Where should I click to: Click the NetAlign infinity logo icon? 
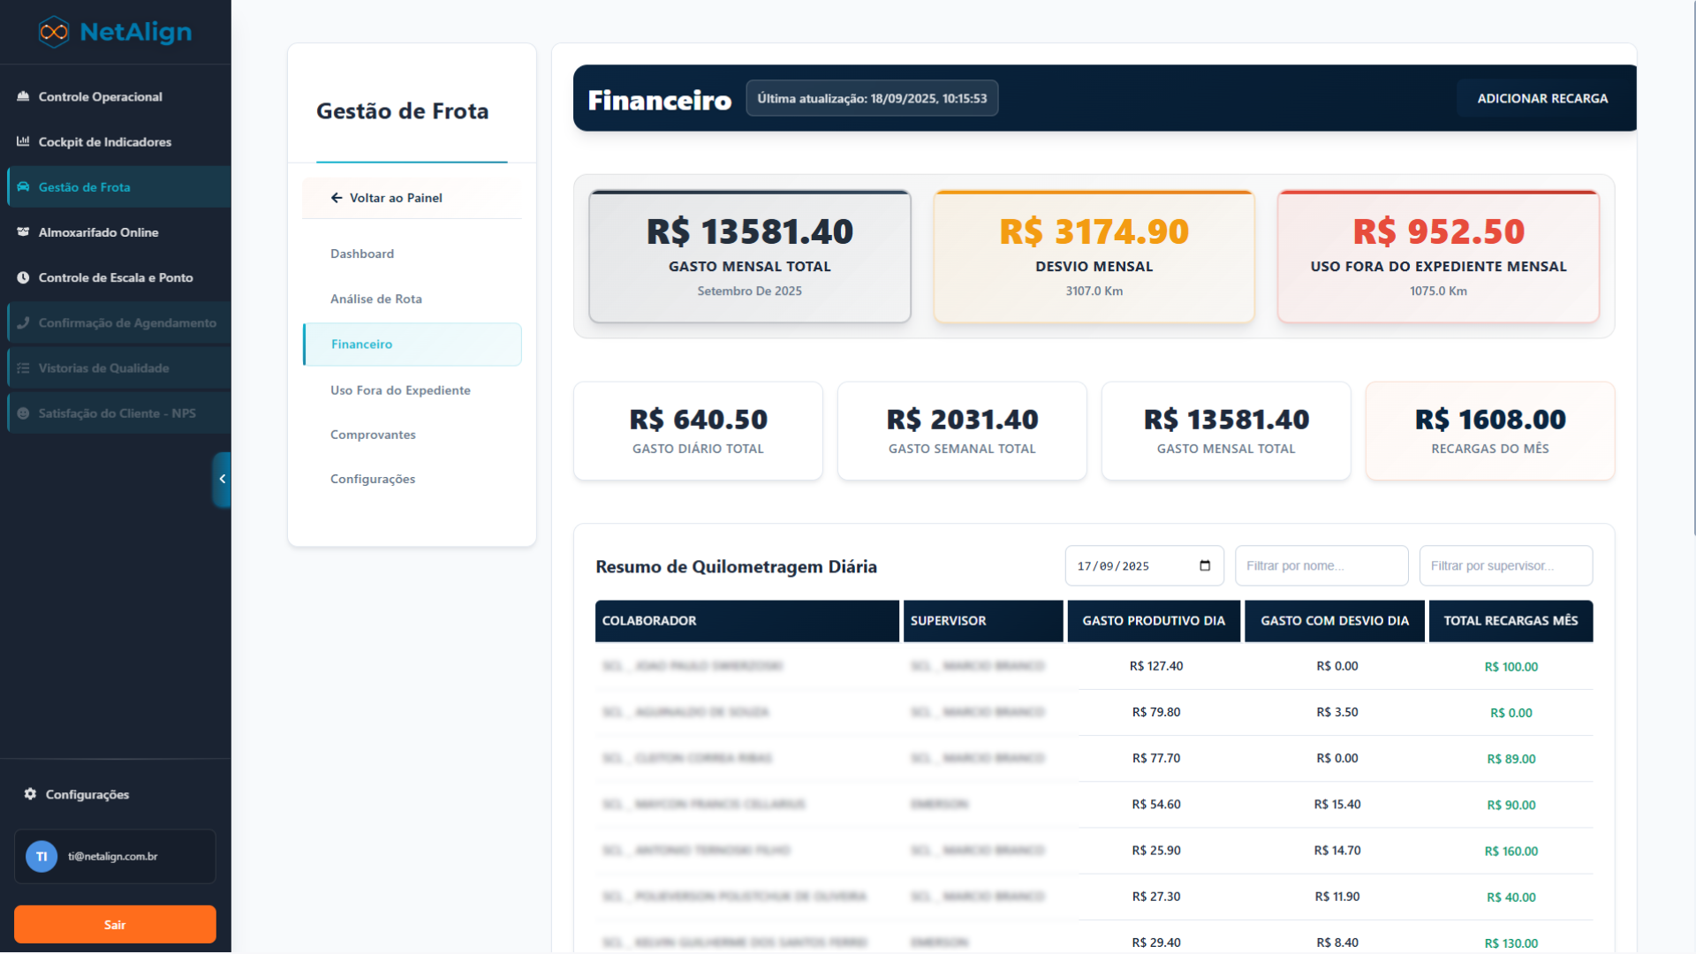click(54, 33)
